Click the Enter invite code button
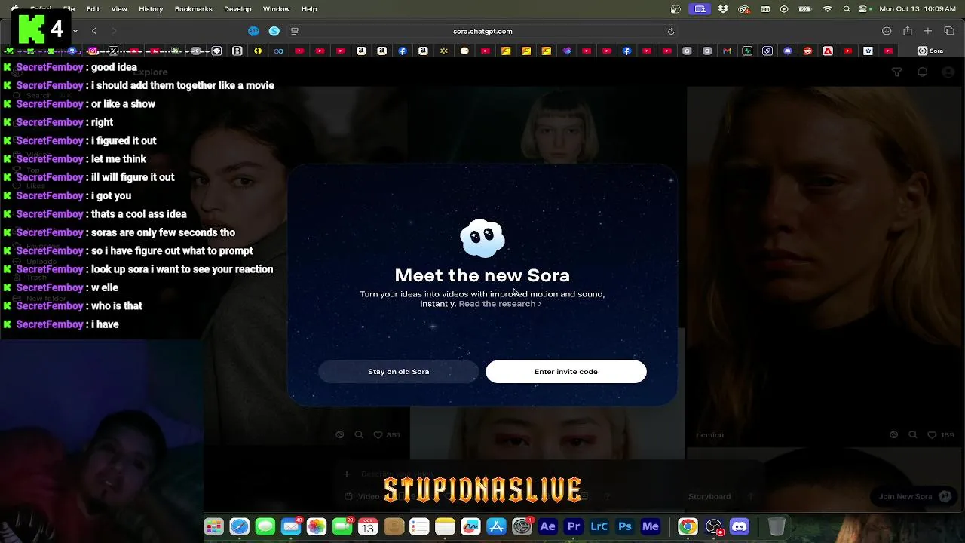Image resolution: width=965 pixels, height=543 pixels. click(x=565, y=371)
